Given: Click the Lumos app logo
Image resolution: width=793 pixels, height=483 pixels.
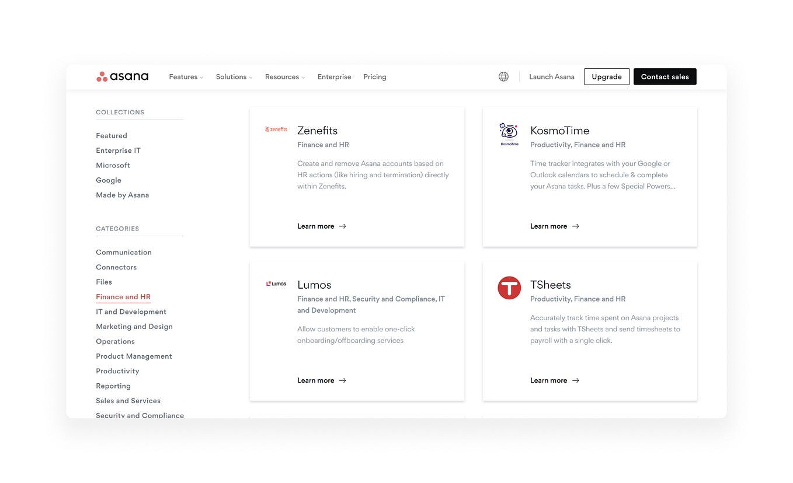Looking at the screenshot, I should (x=276, y=283).
